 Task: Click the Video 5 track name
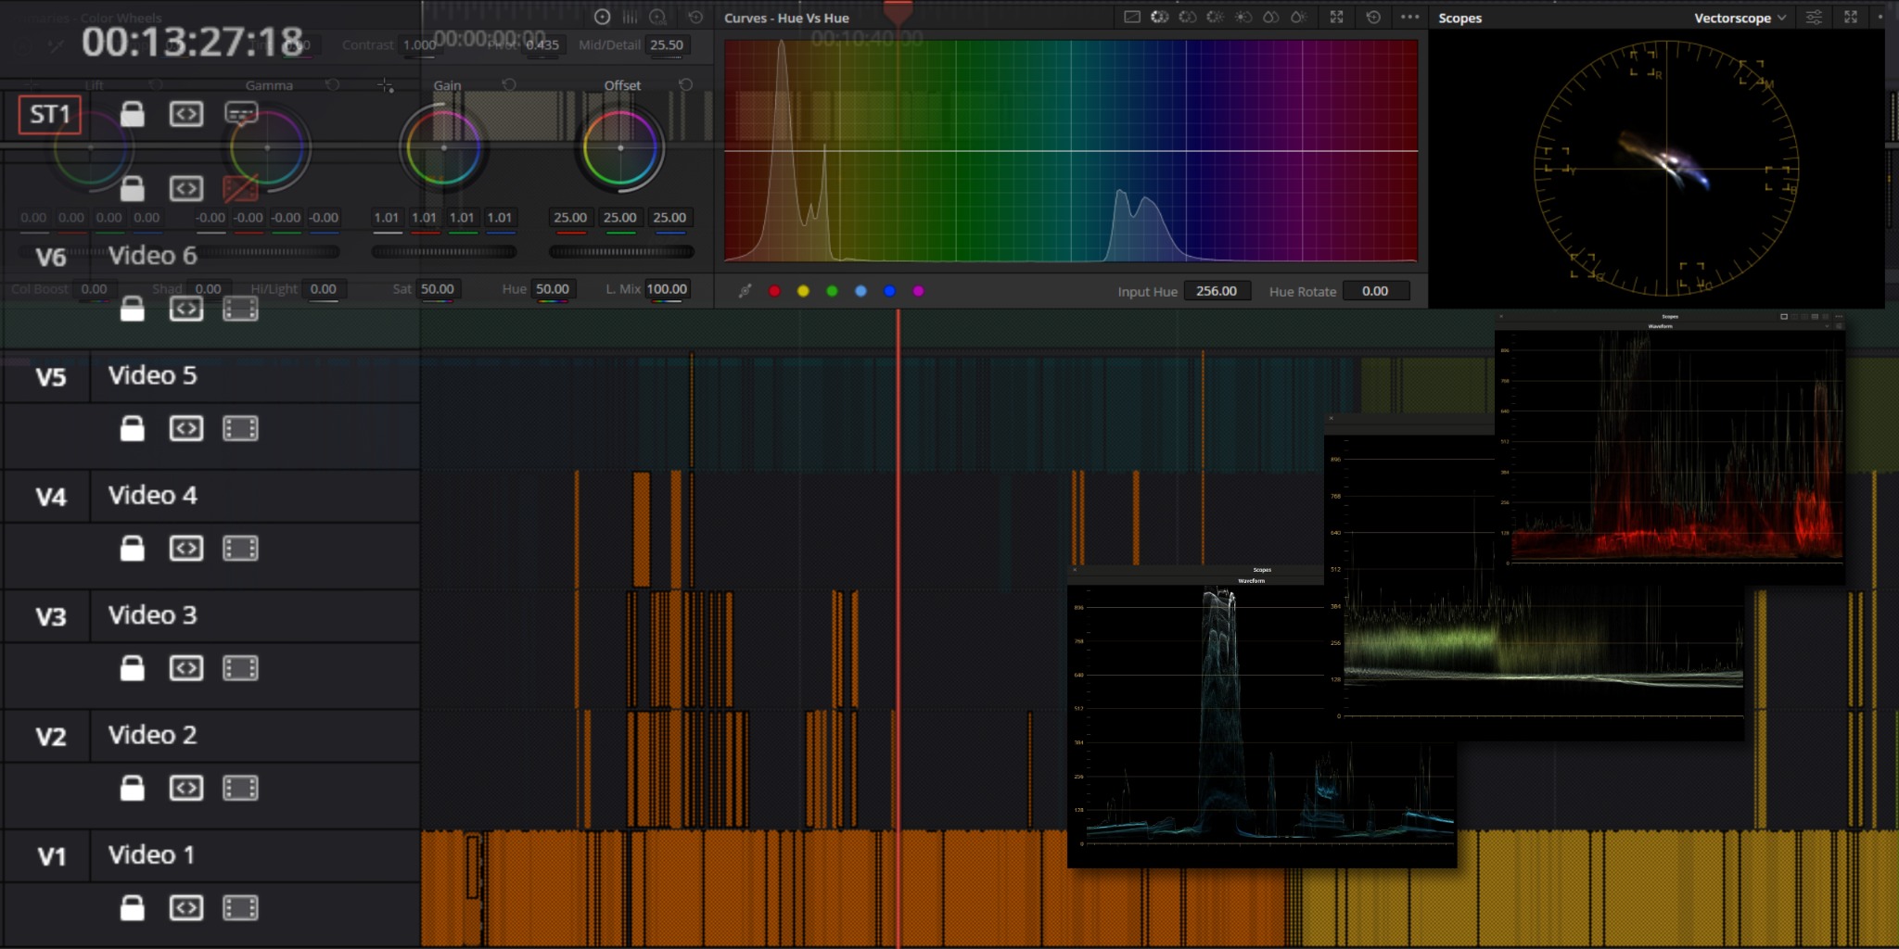153,375
